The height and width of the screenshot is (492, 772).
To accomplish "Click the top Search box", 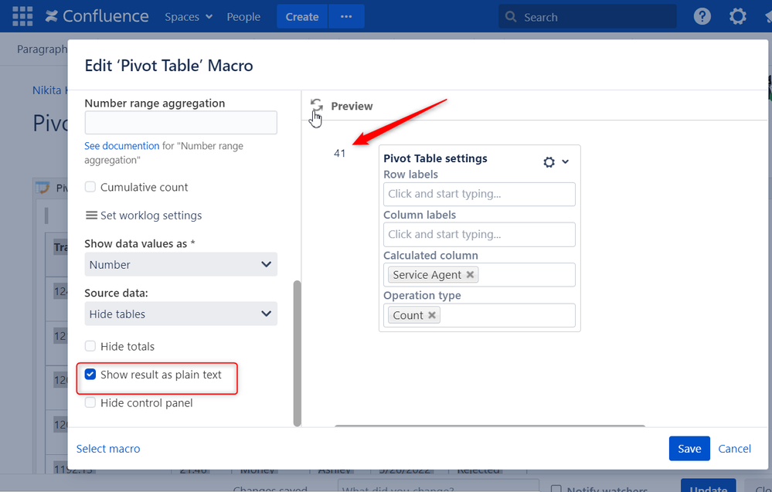I will coord(587,17).
